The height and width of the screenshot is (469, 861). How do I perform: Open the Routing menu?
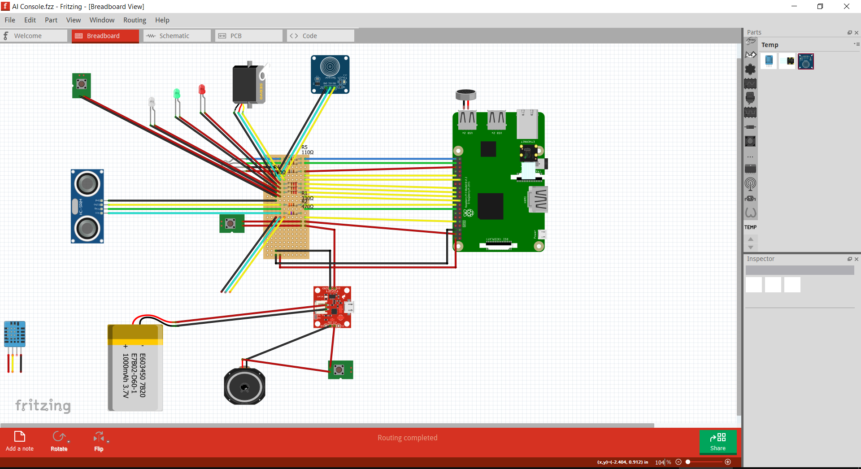coord(134,20)
